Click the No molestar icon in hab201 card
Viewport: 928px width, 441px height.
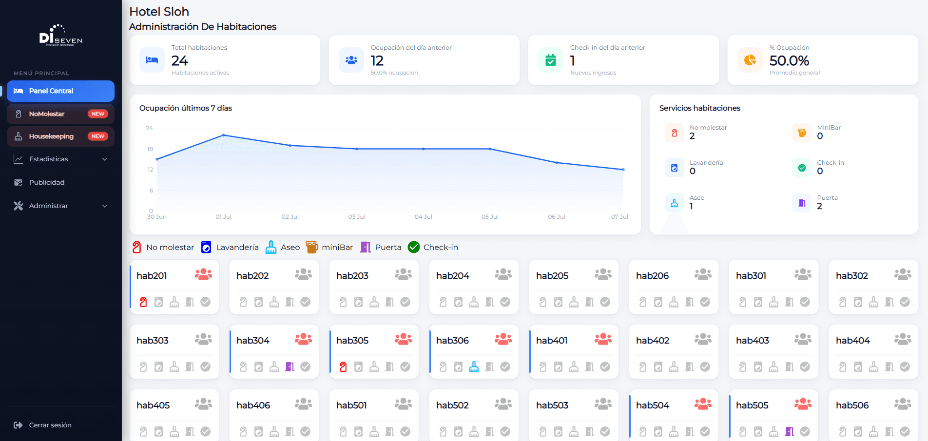(x=143, y=302)
